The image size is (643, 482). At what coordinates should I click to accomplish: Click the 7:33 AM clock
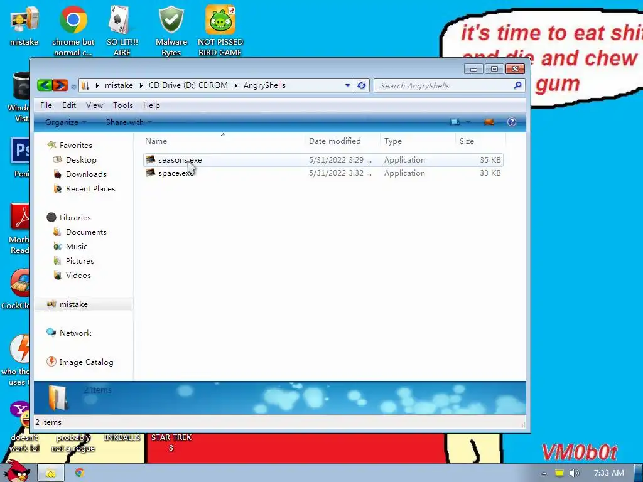pos(609,473)
